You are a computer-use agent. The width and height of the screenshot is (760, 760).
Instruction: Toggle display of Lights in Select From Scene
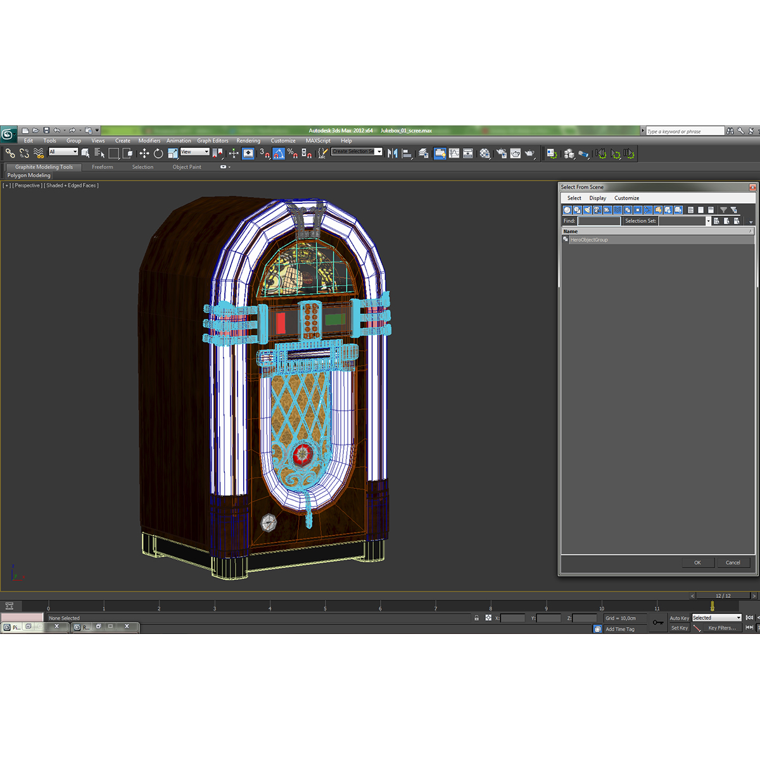[x=587, y=210]
